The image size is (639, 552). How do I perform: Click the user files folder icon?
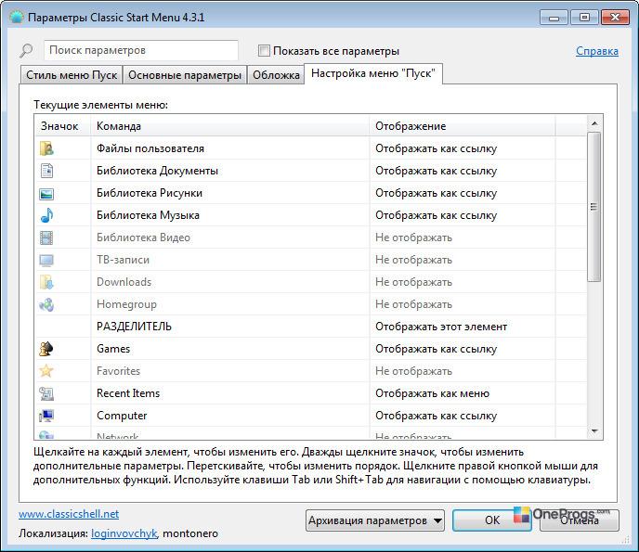tap(46, 148)
